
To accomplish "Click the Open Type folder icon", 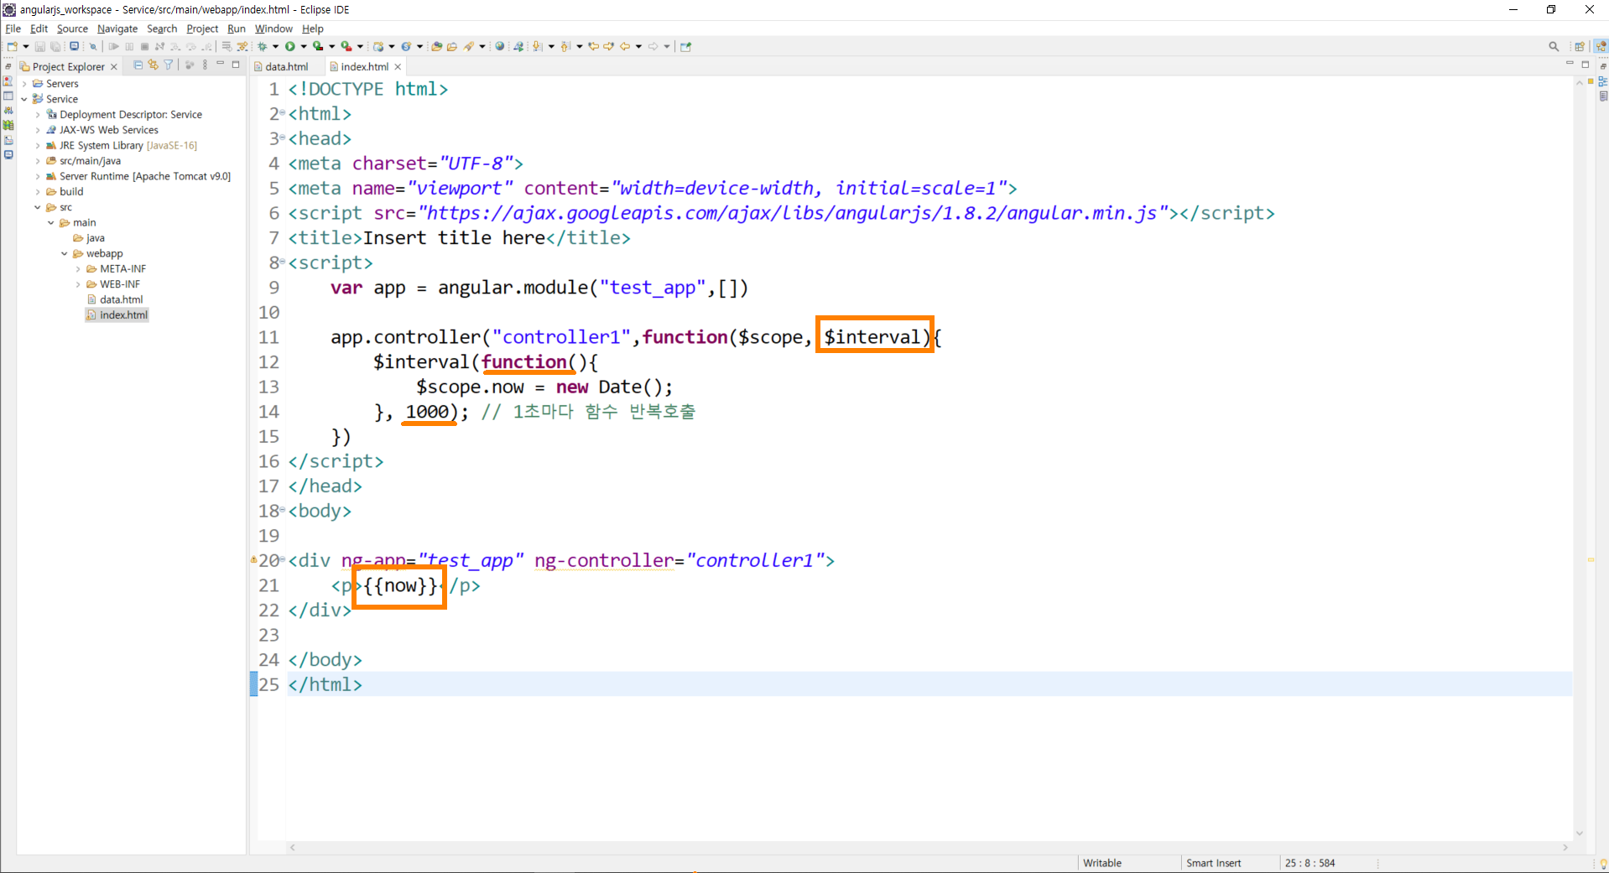I will click(436, 47).
